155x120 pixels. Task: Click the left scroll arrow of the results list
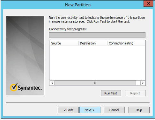[52, 83]
